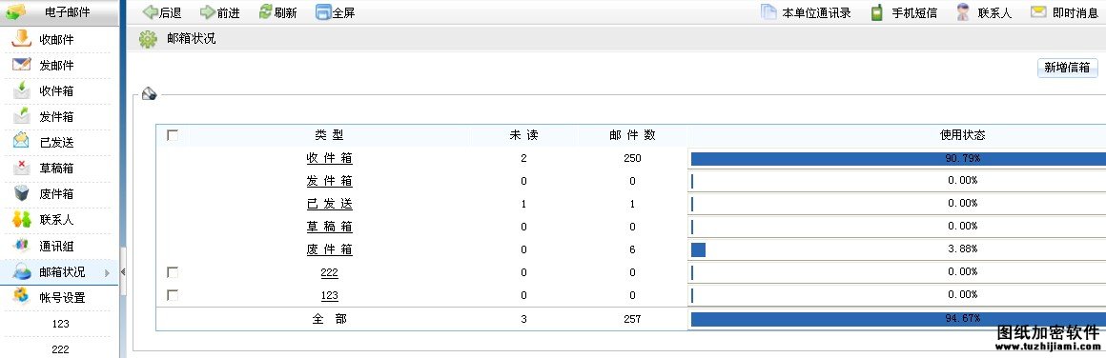The width and height of the screenshot is (1106, 358).
Task: Open 本单位通讯录 directory icon
Action: pos(768,12)
